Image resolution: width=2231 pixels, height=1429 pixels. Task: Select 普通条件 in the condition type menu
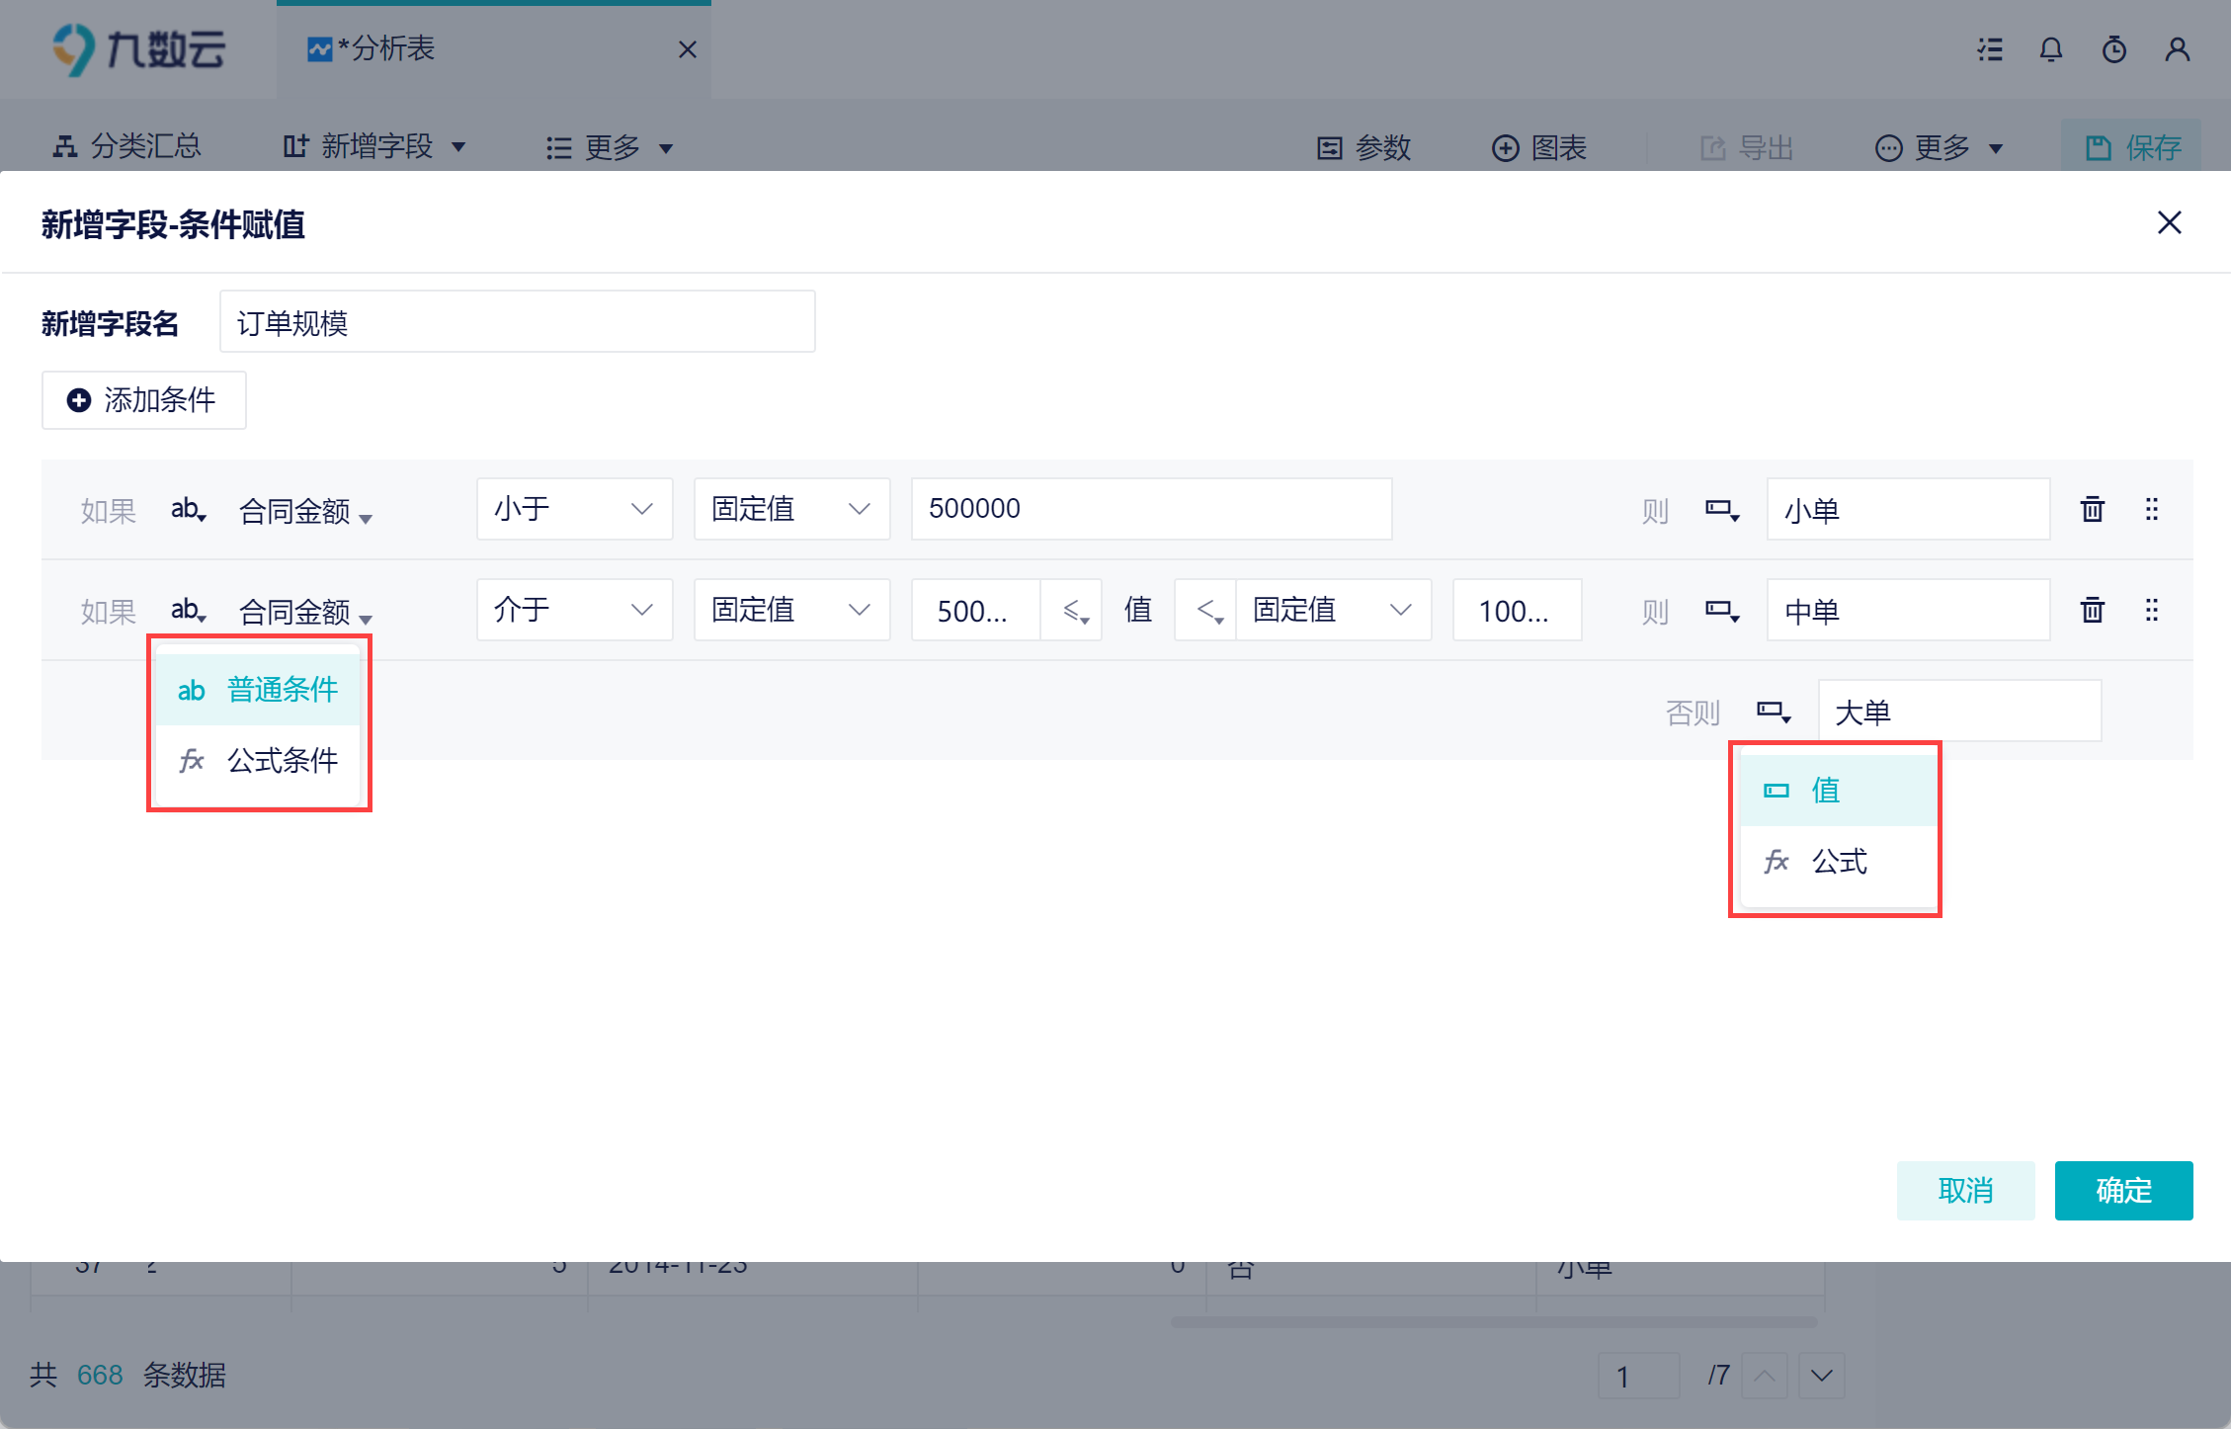258,689
